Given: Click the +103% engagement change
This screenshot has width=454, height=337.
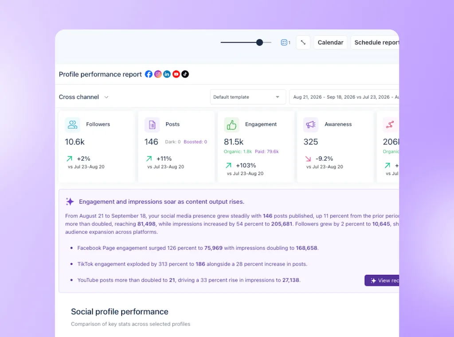Looking at the screenshot, I should tap(246, 166).
